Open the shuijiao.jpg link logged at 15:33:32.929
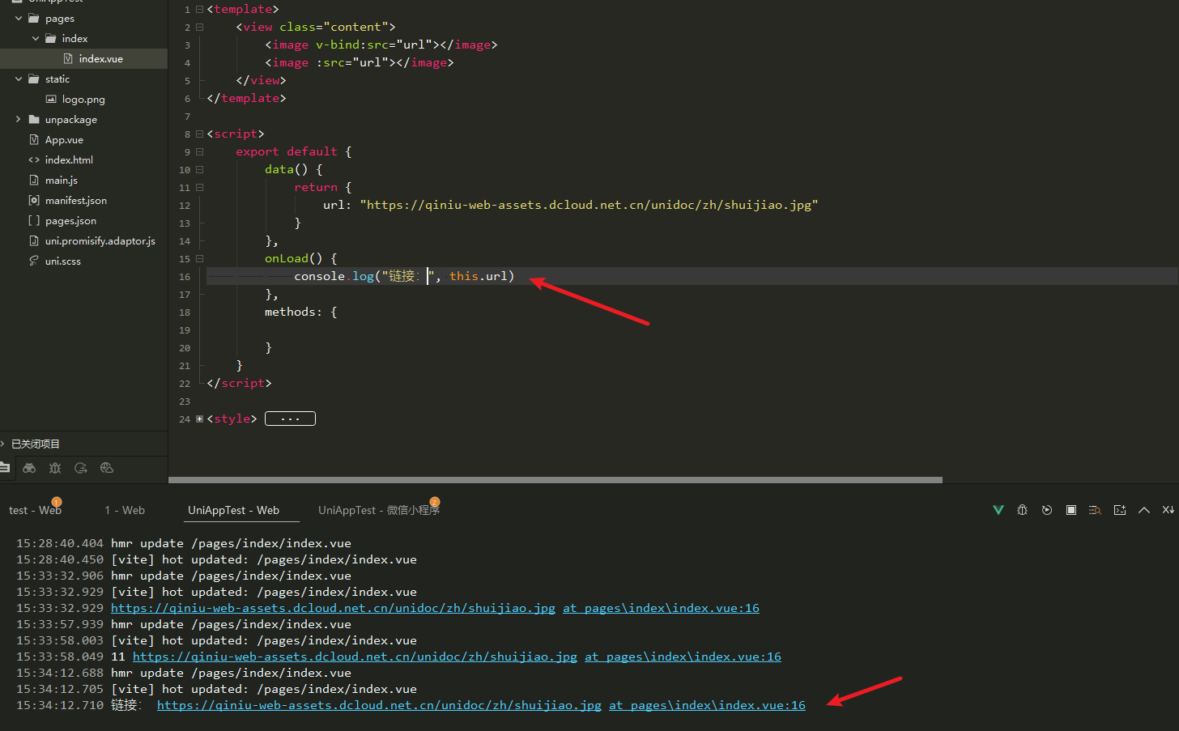 pyautogui.click(x=333, y=608)
